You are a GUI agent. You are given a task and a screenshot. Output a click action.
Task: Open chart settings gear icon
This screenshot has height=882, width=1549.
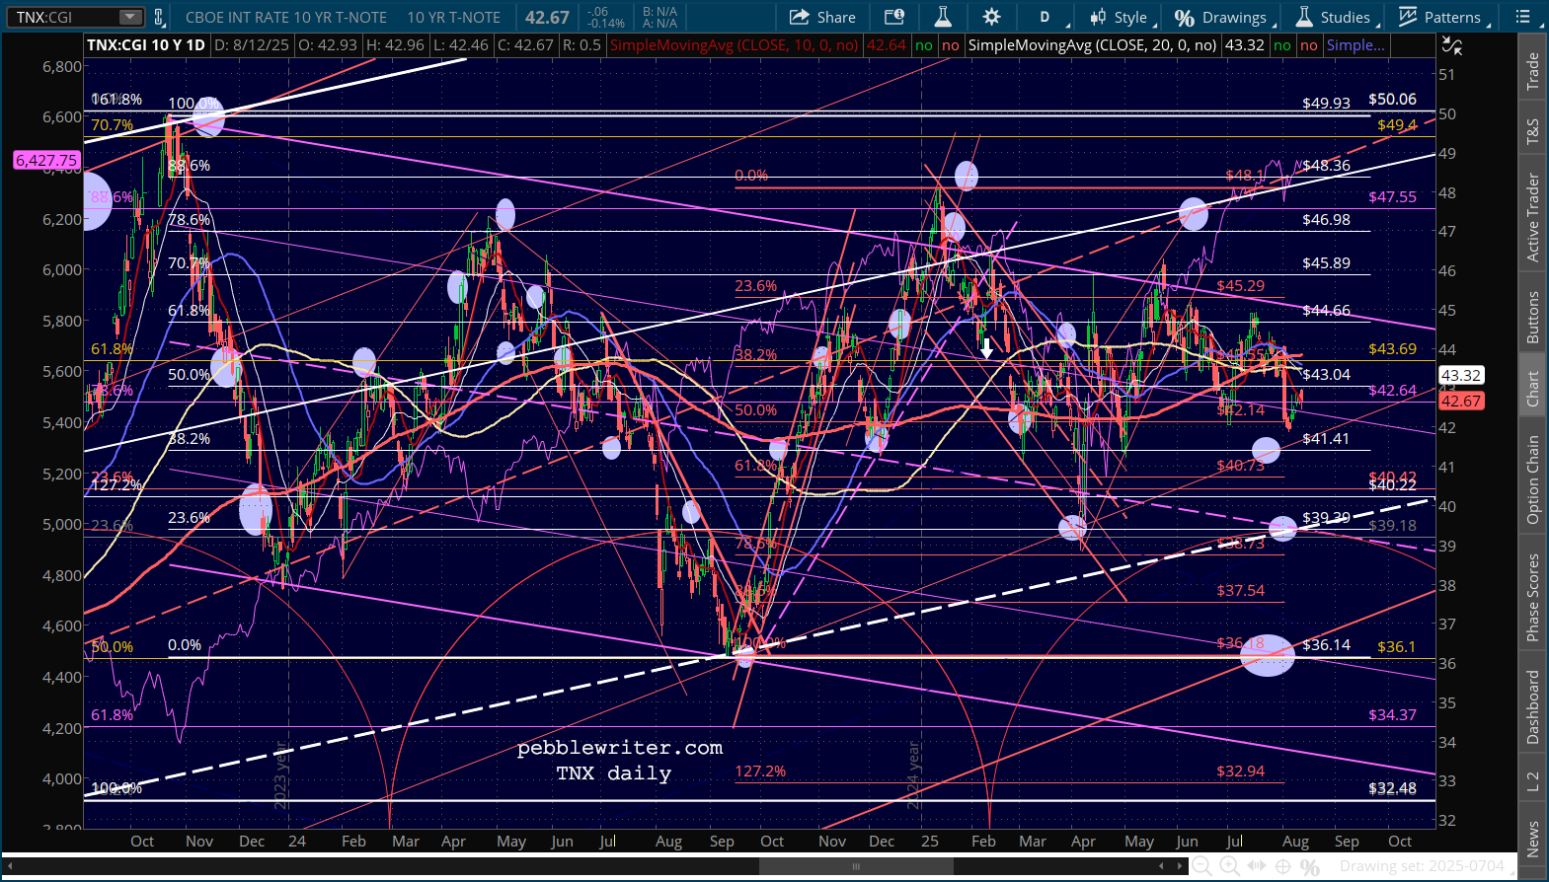[991, 17]
